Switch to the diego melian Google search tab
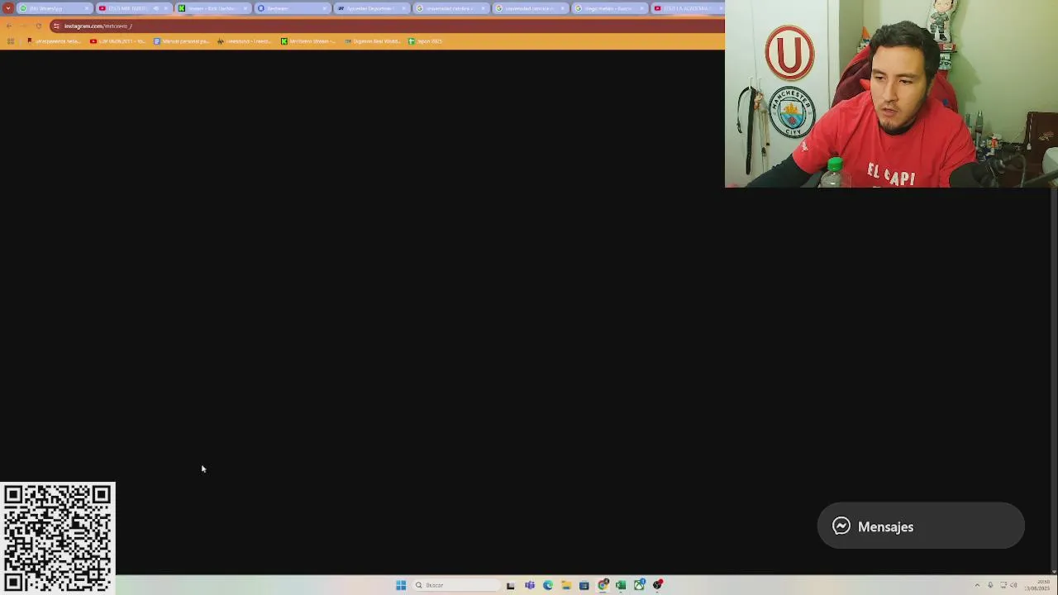Image resolution: width=1058 pixels, height=595 pixels. [x=610, y=8]
